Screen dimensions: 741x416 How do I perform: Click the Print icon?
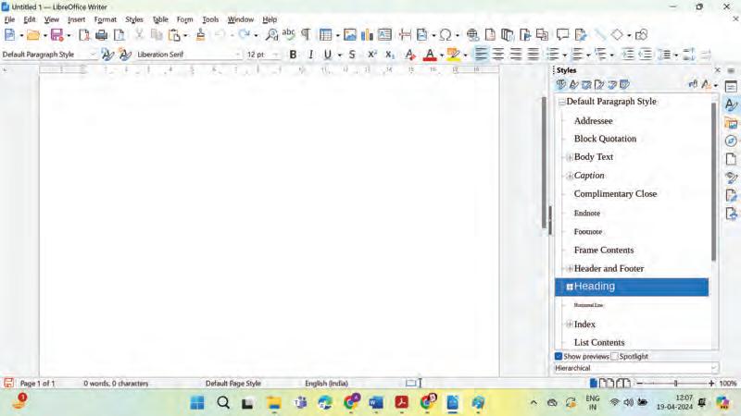click(101, 35)
